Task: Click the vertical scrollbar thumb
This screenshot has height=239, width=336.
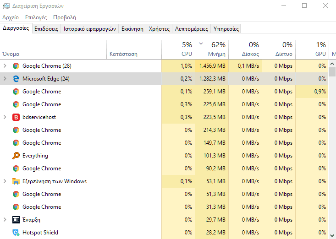Action: coord(332,72)
